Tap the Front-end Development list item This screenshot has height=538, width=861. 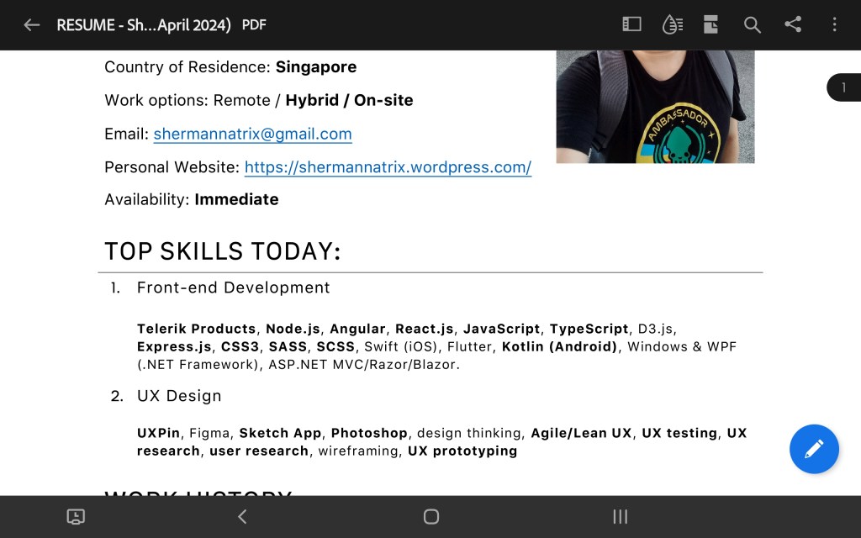[233, 287]
